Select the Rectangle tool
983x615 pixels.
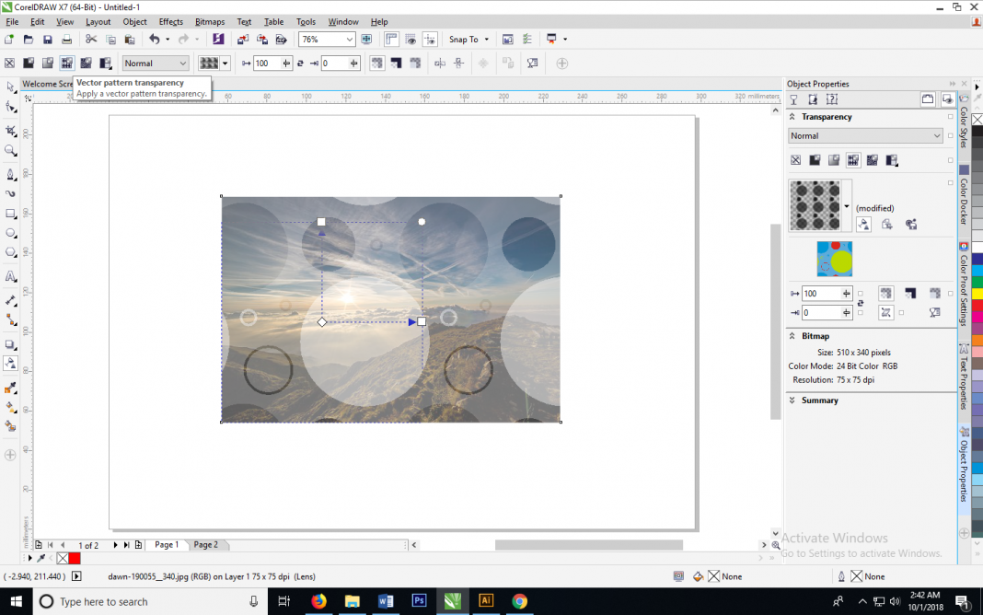[10, 215]
